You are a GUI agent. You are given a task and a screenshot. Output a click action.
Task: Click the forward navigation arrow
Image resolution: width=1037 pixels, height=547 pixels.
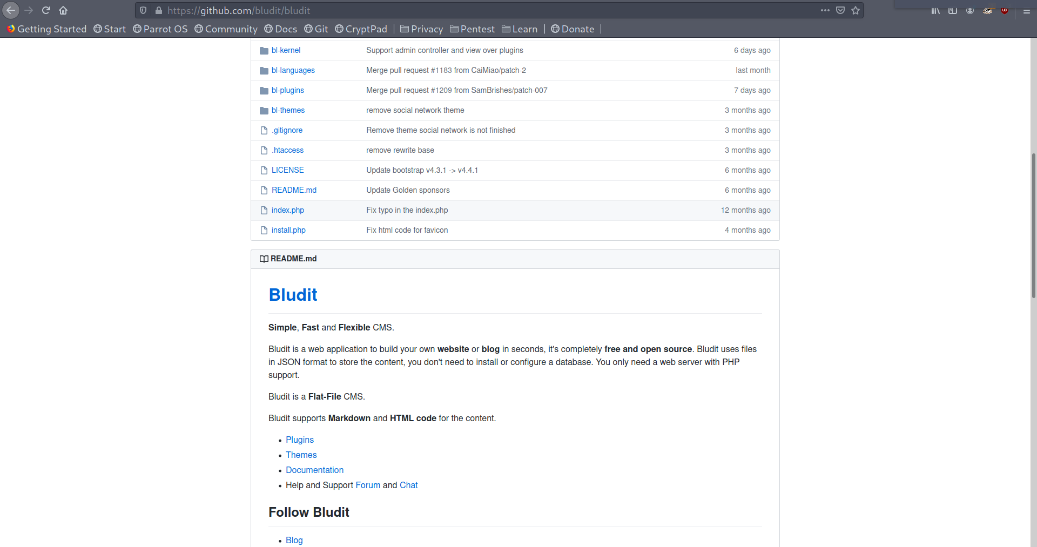29,10
